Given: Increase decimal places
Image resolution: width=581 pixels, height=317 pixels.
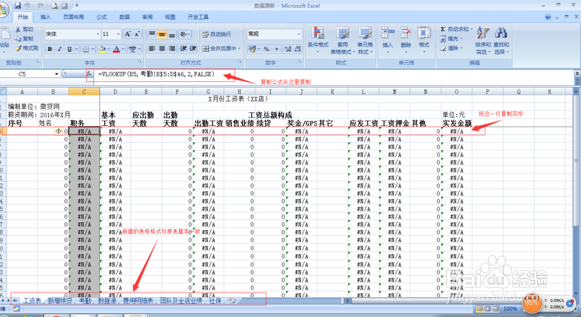Looking at the screenshot, I should [x=288, y=49].
